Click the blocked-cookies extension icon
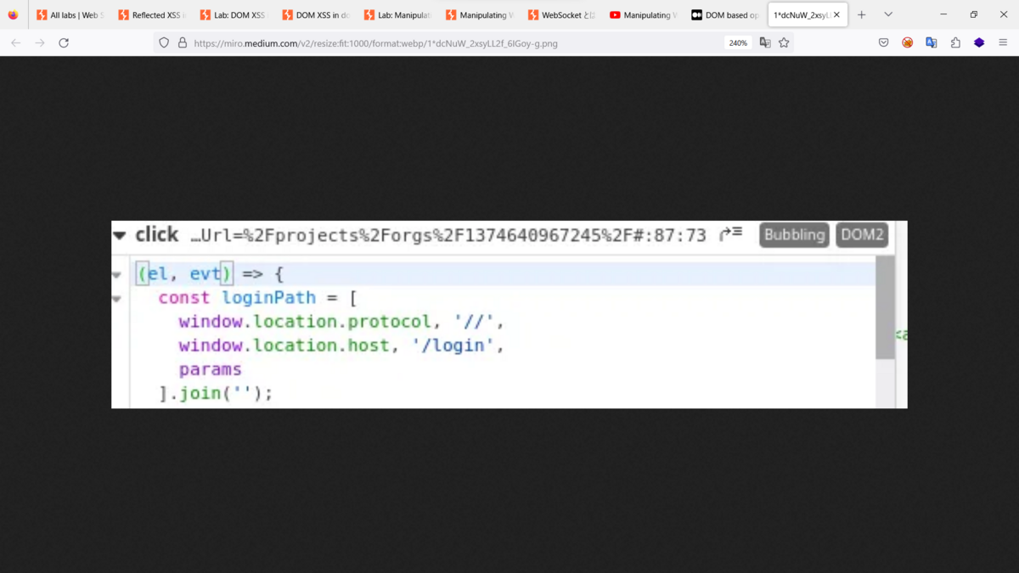The image size is (1019, 573). click(907, 42)
